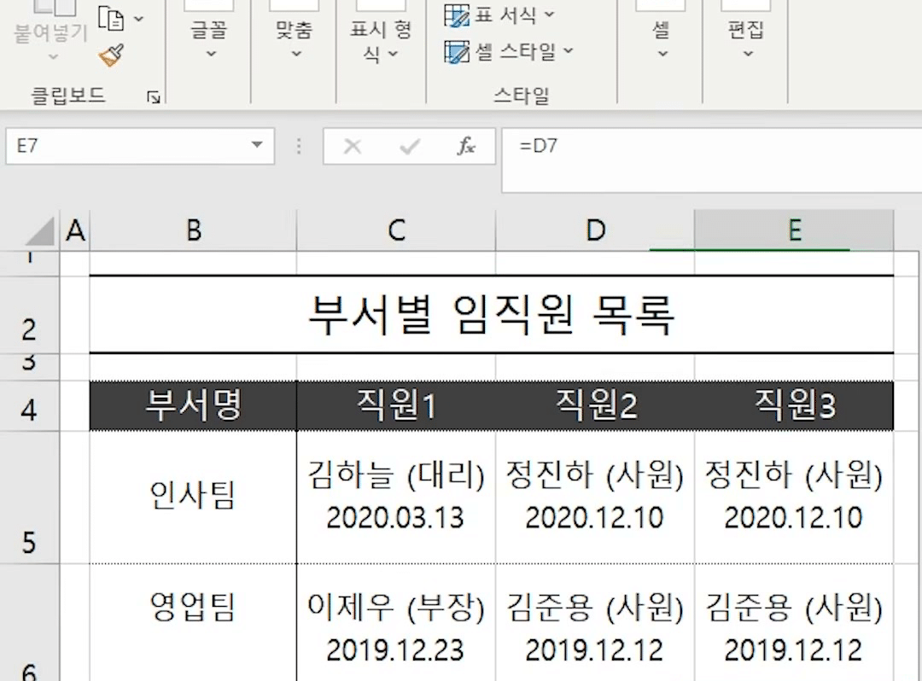The image size is (922, 681).
Task: Select the 영업팀 cell
Action: click(193, 623)
